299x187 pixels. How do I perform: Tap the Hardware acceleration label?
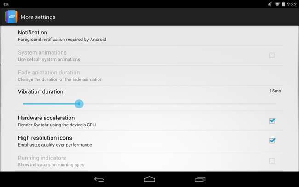coord(46,118)
